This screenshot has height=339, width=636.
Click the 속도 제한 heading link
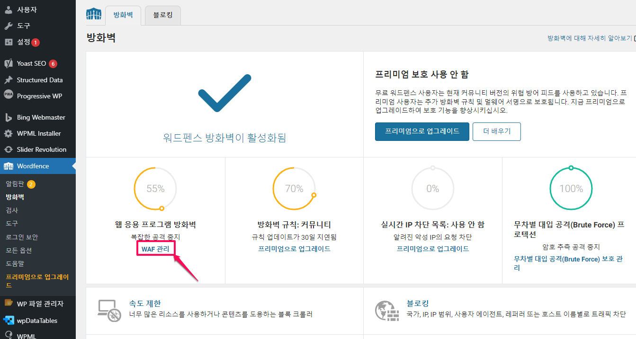coord(145,304)
